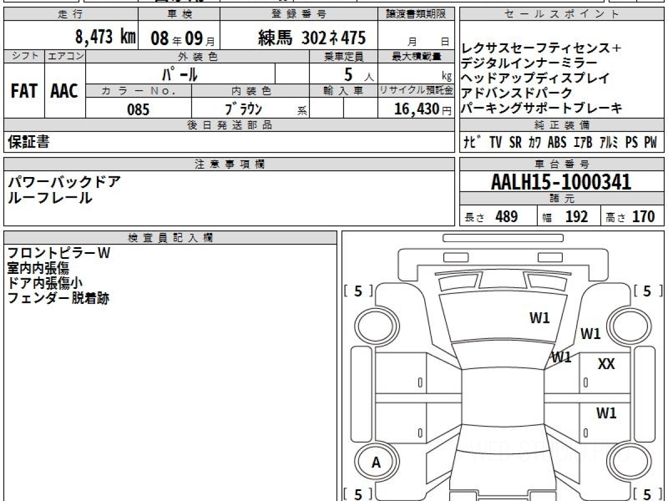The height and width of the screenshot is (501, 668).
Task: Select the 純正装備 section header
Action: tap(562, 125)
